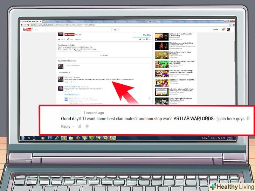Close the Clash of Clans browser tab
The height and width of the screenshot is (191, 255).
click(x=41, y=21)
